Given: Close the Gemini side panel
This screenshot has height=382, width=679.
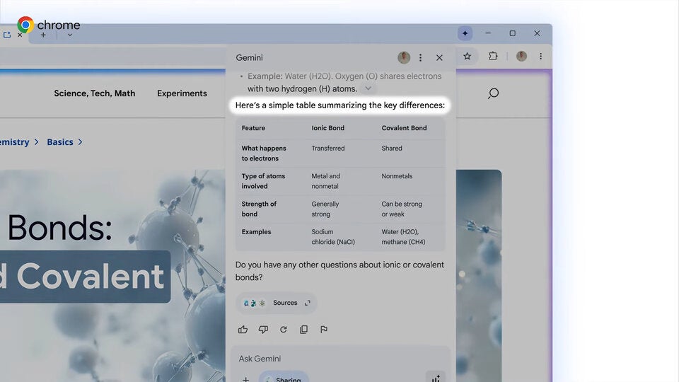Looking at the screenshot, I should [x=439, y=57].
